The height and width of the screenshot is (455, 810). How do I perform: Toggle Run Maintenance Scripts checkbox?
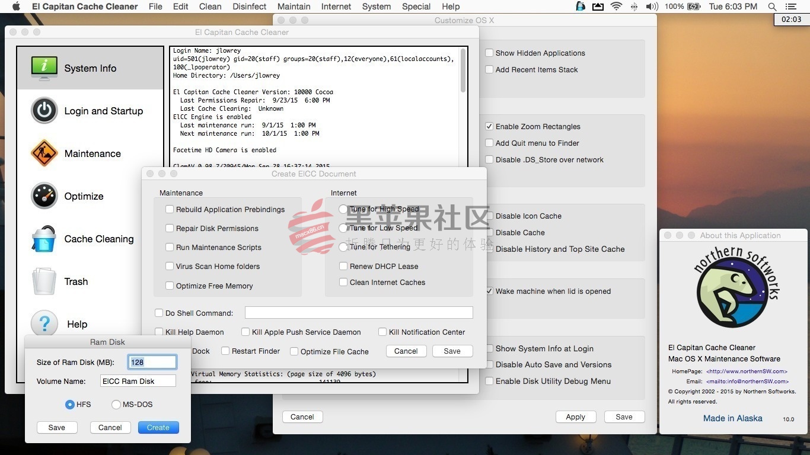(170, 247)
